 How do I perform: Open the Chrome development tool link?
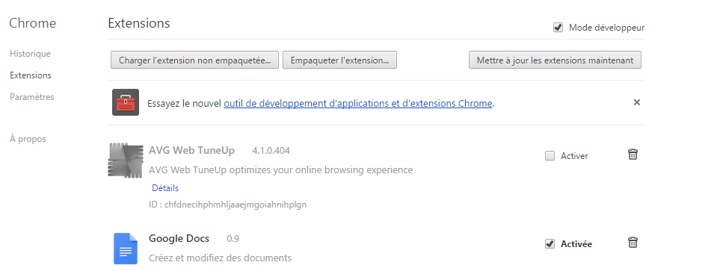(357, 103)
